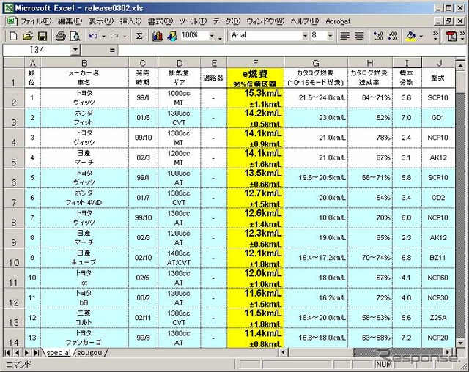
Task: Select the model cell SCP10 in row 2
Action: pyautogui.click(x=439, y=98)
